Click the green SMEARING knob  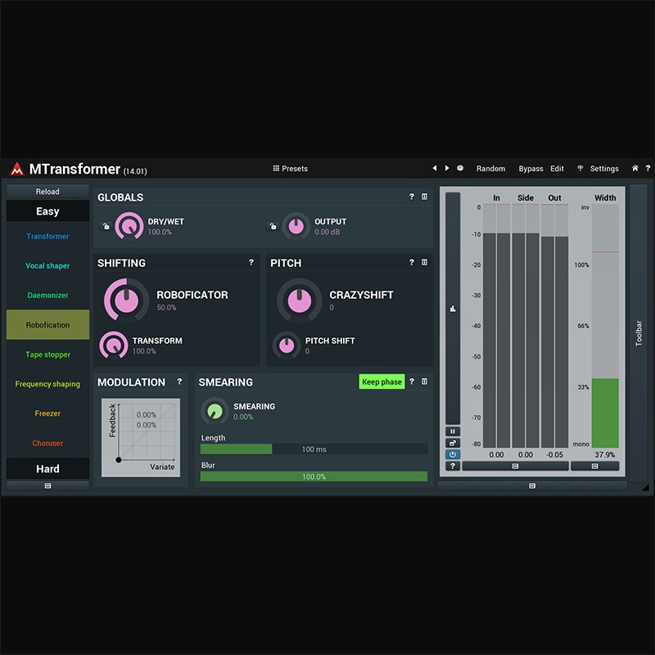[215, 411]
